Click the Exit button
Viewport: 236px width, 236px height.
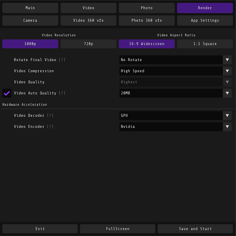pyautogui.click(x=40, y=229)
